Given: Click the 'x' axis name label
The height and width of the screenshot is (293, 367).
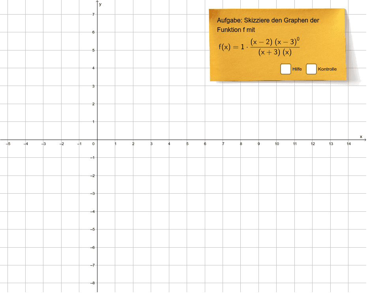Looking at the screenshot, I should pos(361,137).
